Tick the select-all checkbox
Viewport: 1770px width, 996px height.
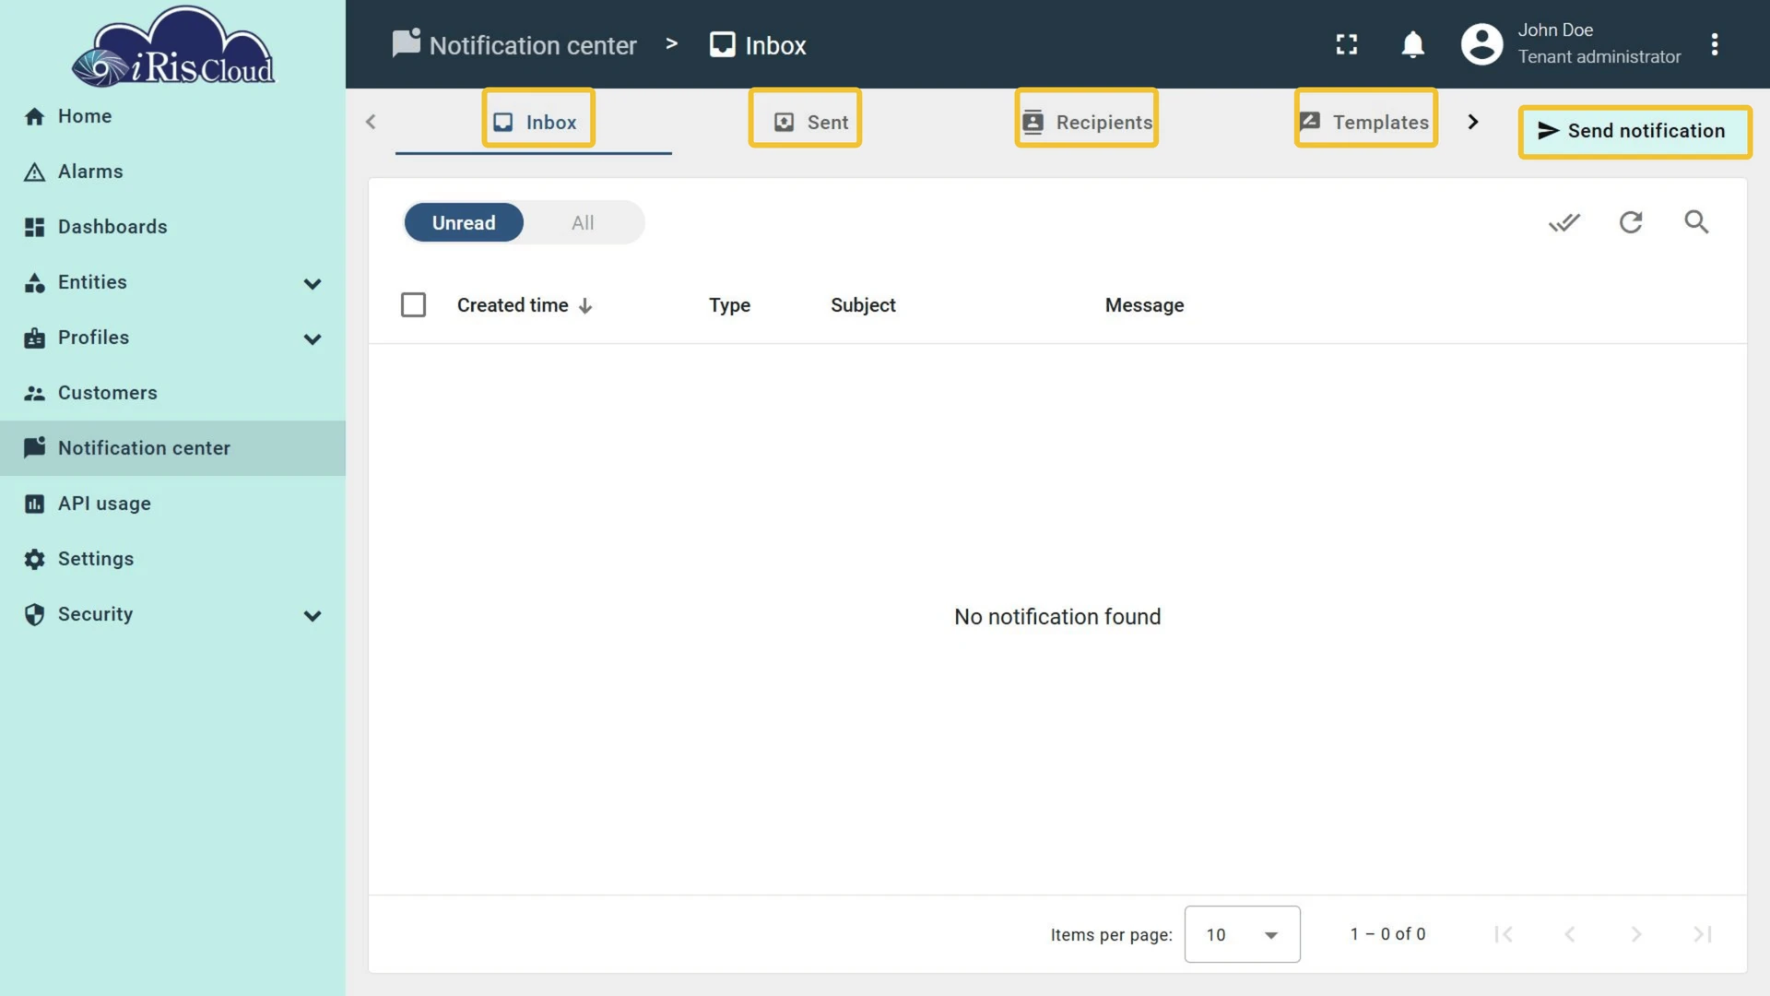[413, 305]
